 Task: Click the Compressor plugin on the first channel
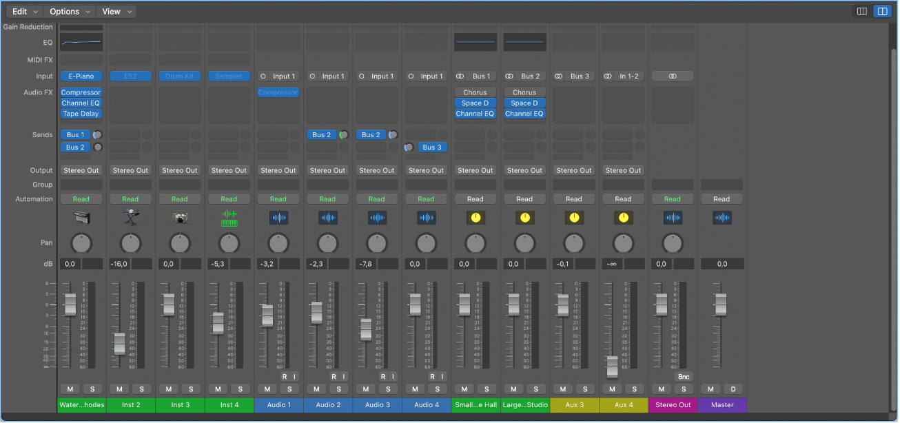click(81, 92)
